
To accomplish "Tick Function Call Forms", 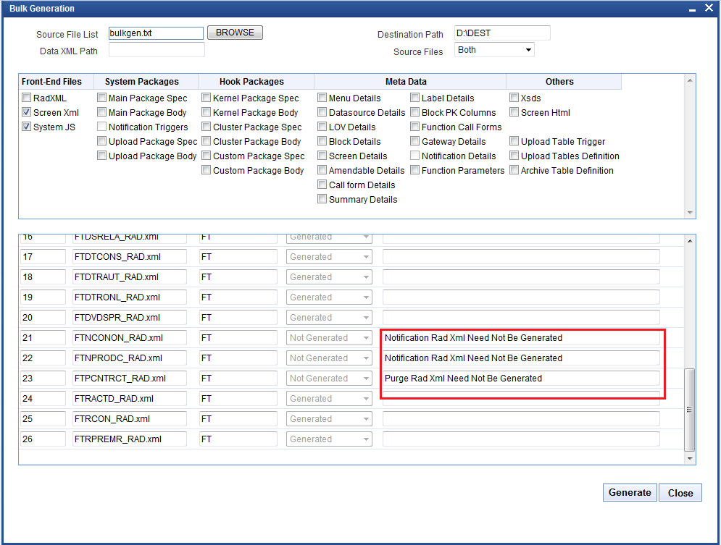I will [x=415, y=126].
